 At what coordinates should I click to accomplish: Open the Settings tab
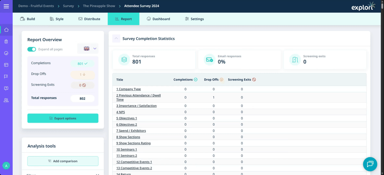point(194,19)
